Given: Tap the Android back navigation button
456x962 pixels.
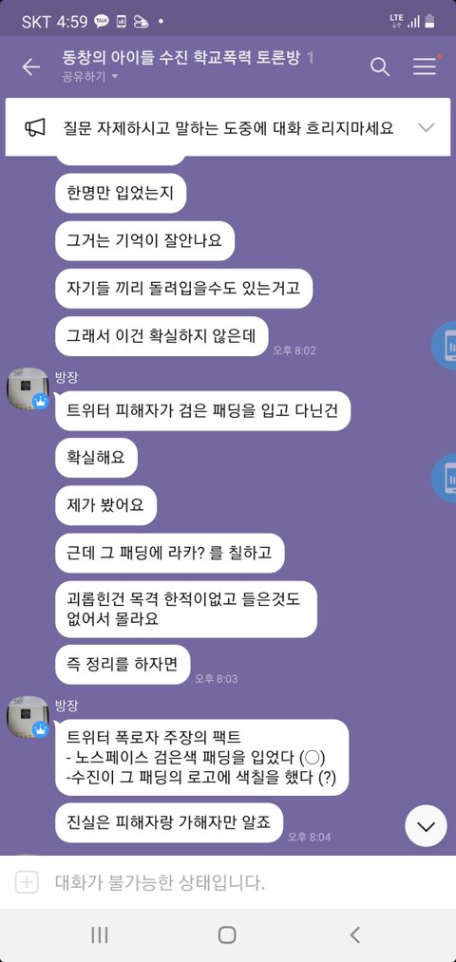Looking at the screenshot, I should (354, 934).
